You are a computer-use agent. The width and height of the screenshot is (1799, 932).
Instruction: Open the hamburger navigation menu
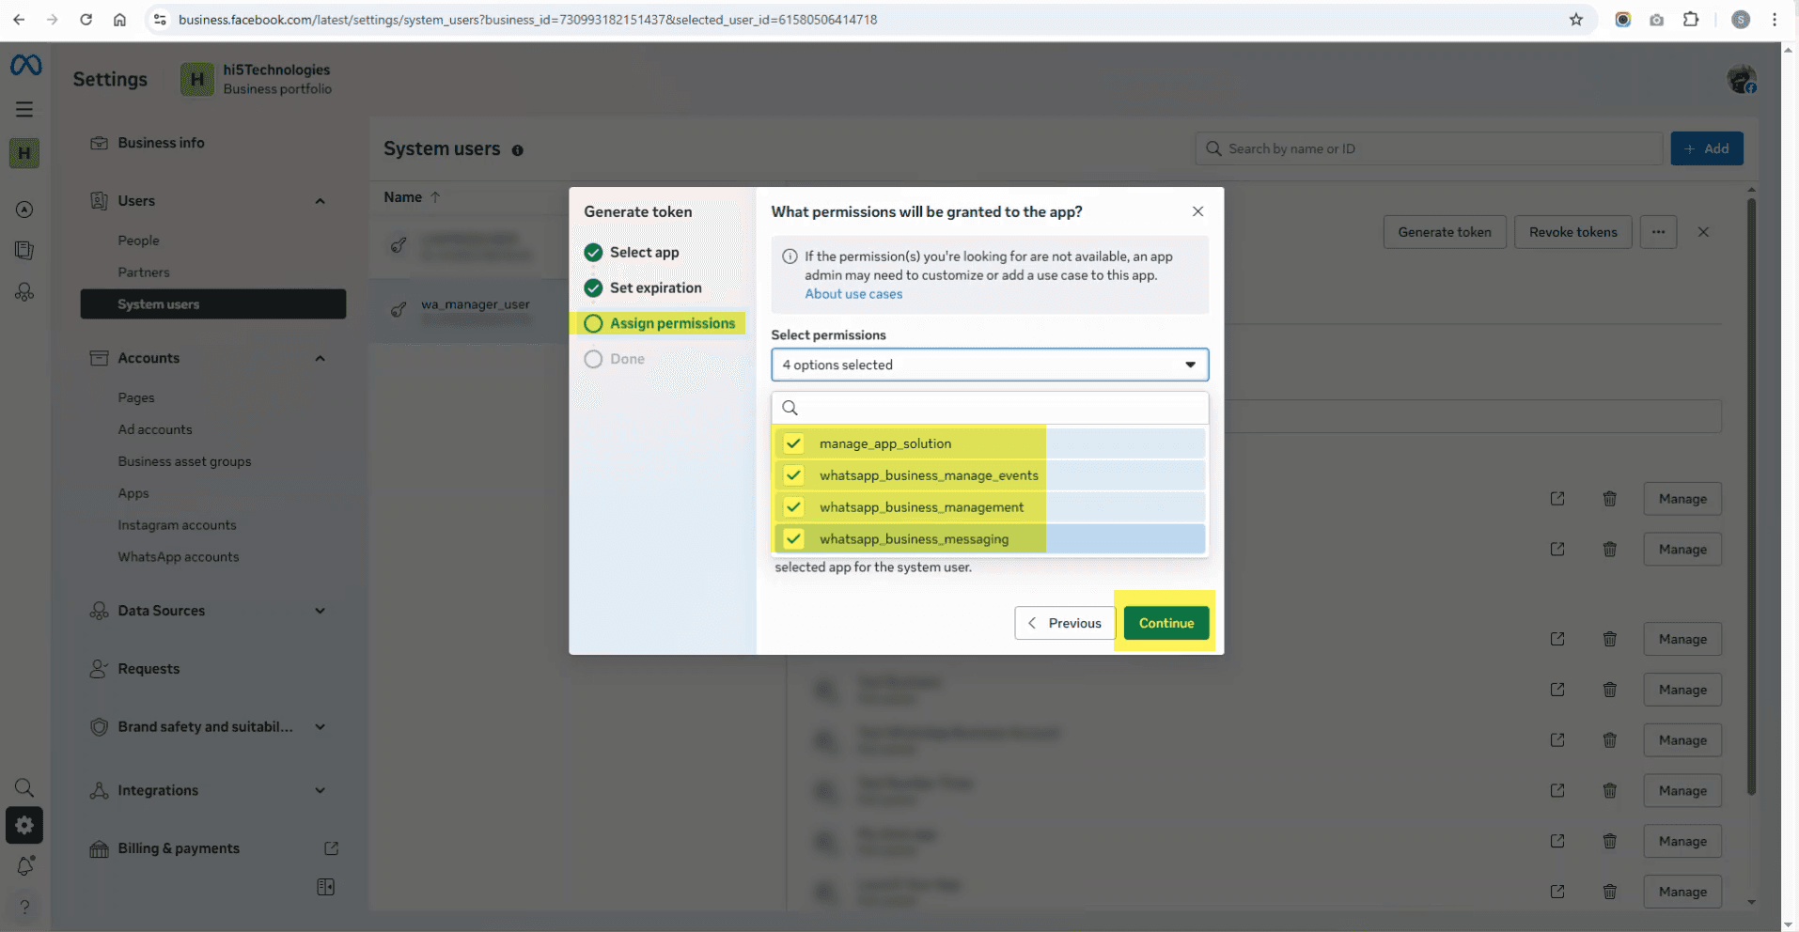click(24, 109)
